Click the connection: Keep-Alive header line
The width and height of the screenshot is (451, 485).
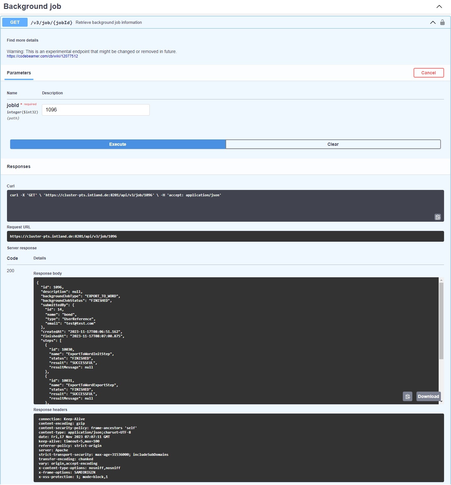[x=62, y=419]
